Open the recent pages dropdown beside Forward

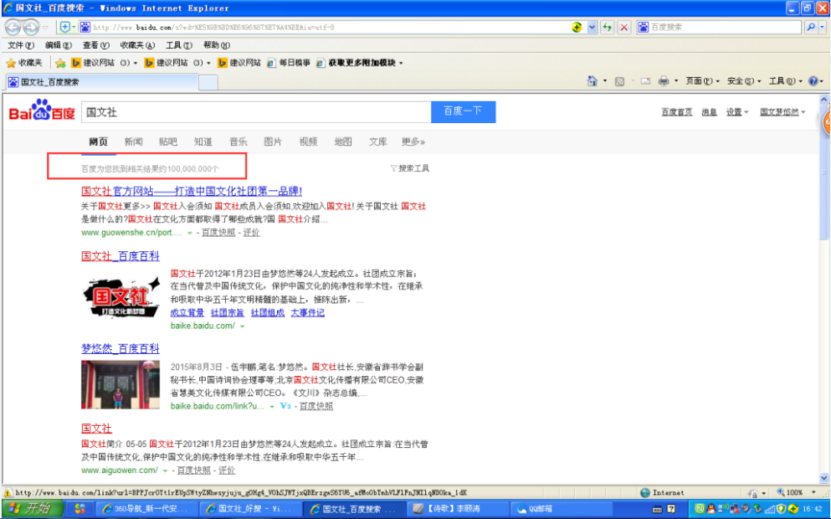tap(46, 28)
